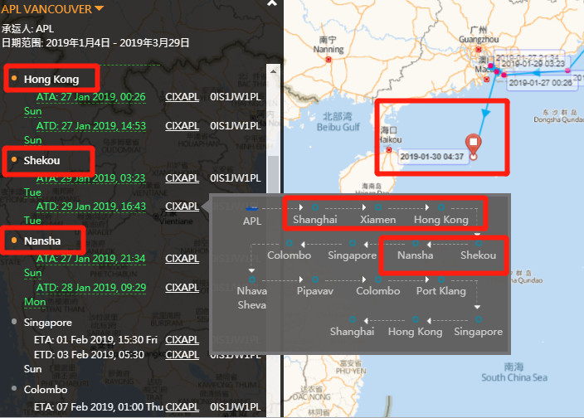This screenshot has width=584, height=418.
Task: Select Singapore in the port list
Action: click(47, 323)
